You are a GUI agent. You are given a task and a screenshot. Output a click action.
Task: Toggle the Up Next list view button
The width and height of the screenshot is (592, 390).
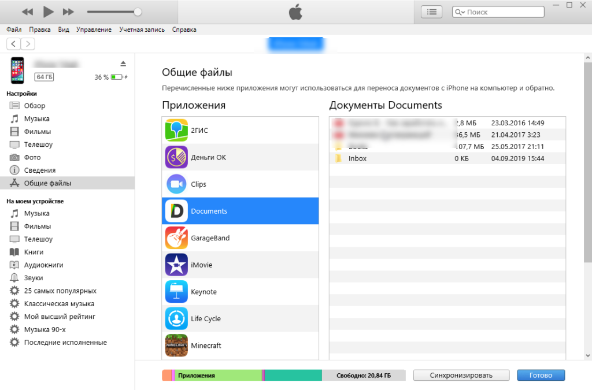[x=431, y=12]
